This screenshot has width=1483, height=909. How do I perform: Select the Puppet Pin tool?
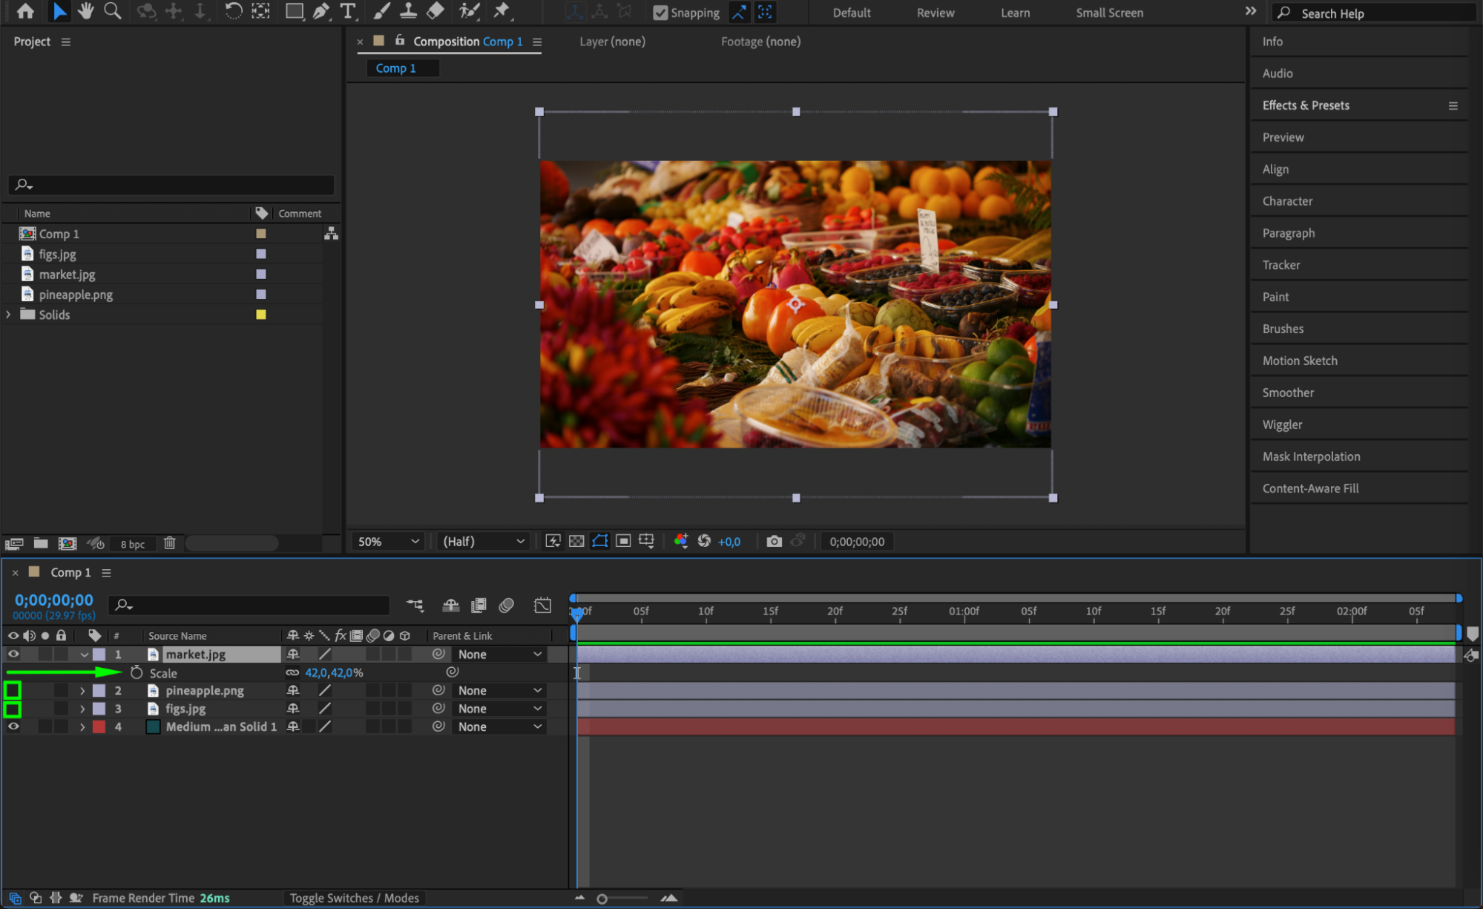(x=502, y=11)
